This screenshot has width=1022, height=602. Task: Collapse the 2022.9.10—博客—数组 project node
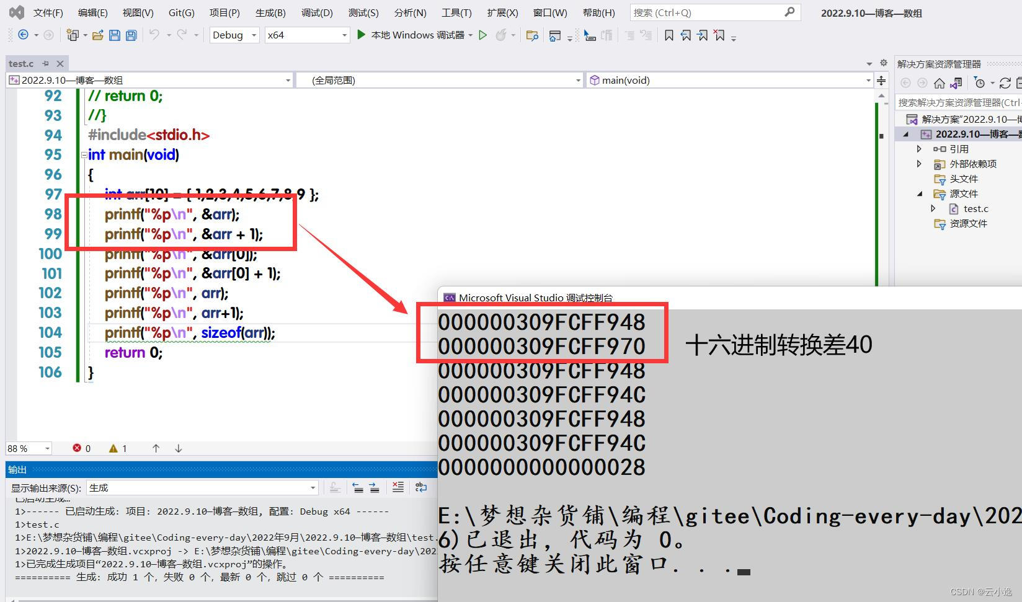pyautogui.click(x=906, y=135)
